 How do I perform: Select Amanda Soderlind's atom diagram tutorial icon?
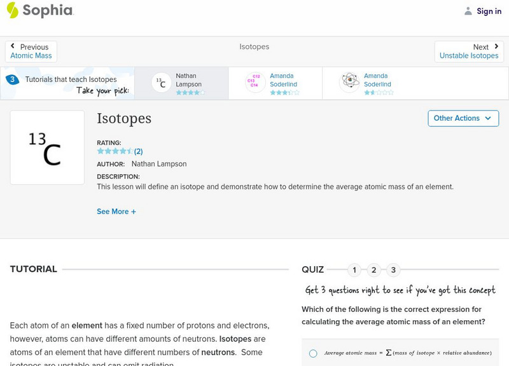[x=349, y=83]
